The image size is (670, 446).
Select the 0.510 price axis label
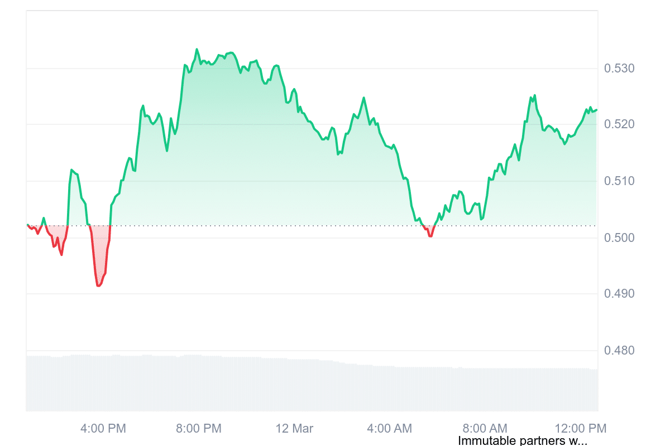619,181
